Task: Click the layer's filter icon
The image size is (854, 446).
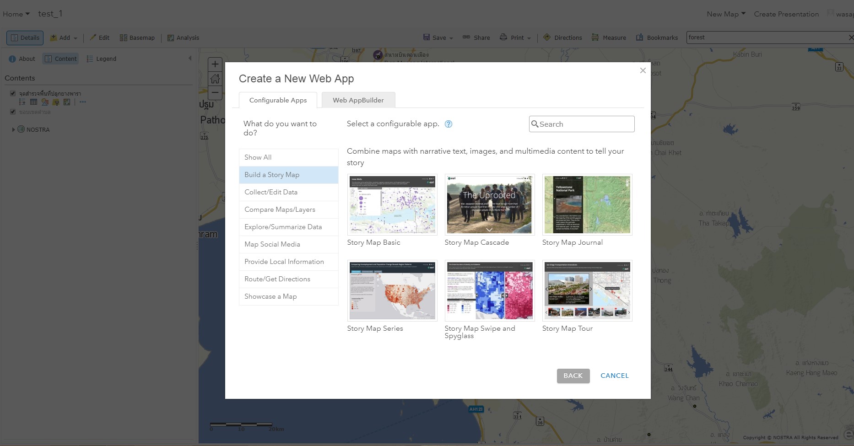Action: point(56,102)
